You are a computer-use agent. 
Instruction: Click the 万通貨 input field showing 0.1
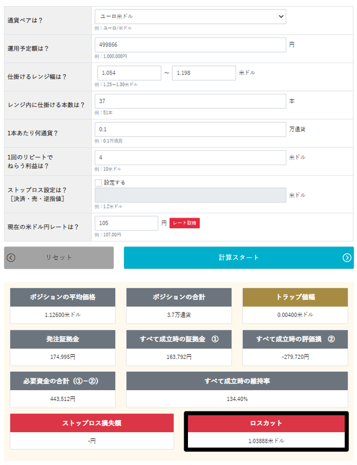coord(190,130)
